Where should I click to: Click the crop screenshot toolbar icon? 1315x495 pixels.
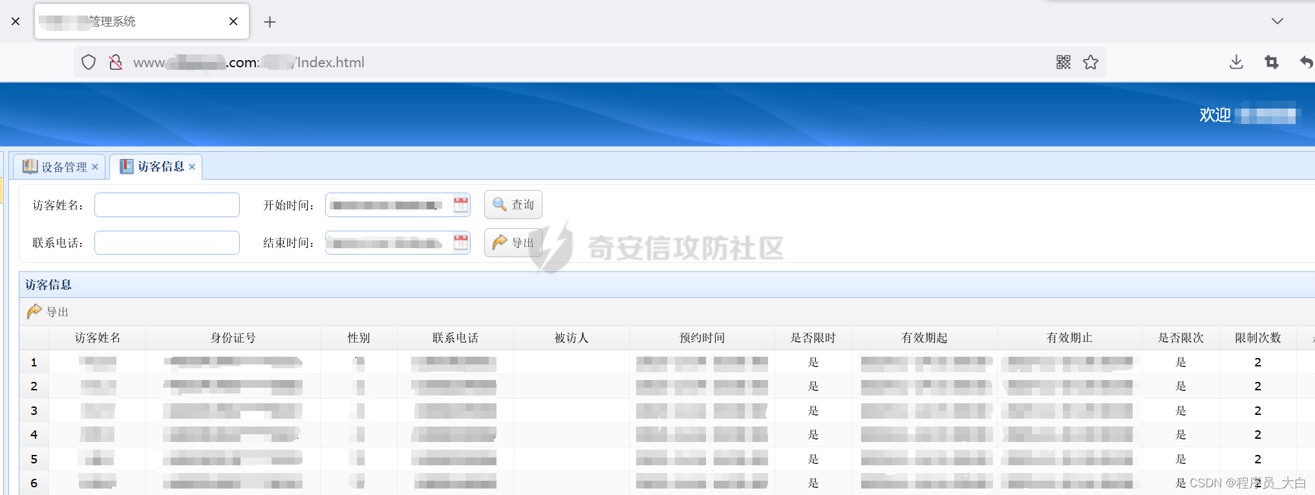[1272, 62]
